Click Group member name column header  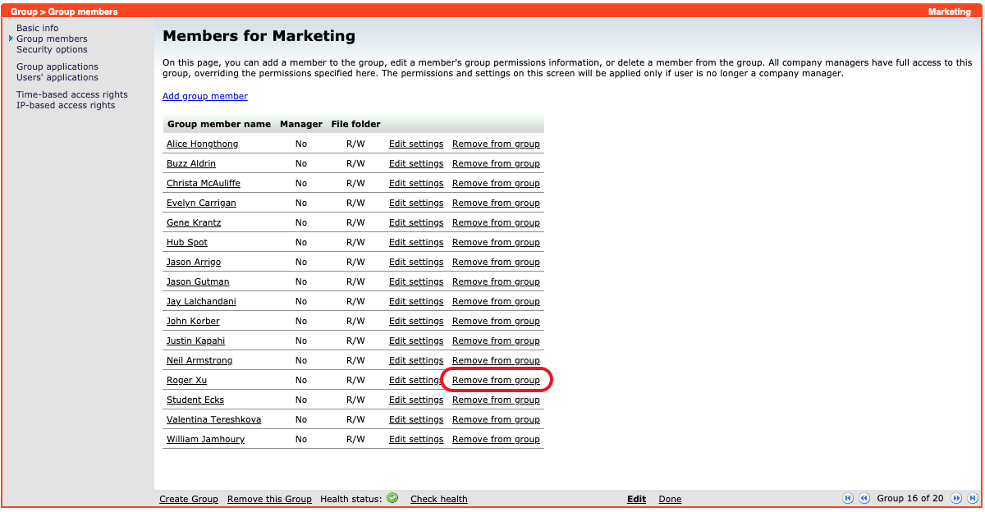(219, 124)
